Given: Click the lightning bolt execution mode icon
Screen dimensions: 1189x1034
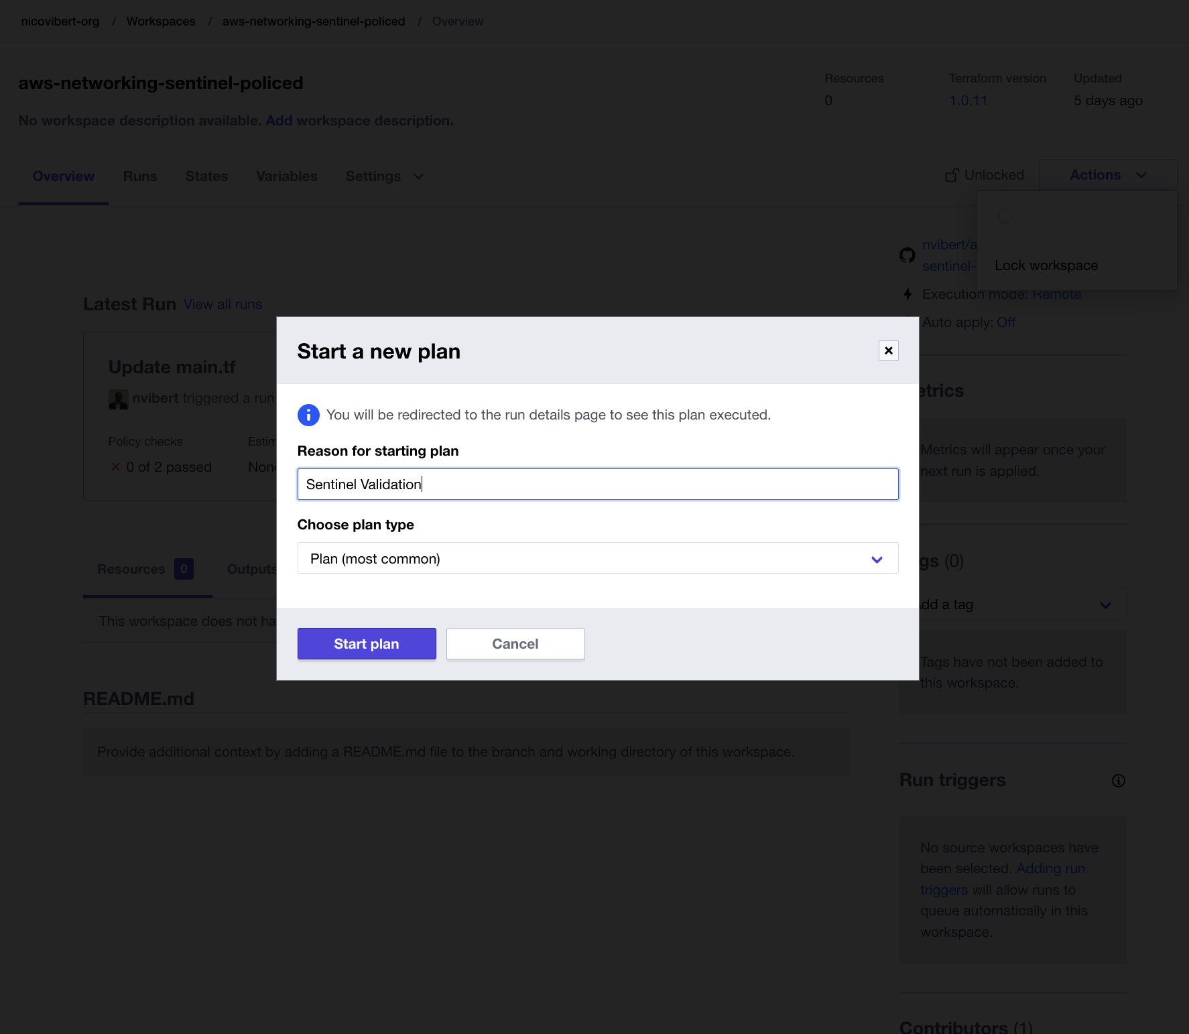Looking at the screenshot, I should (908, 294).
